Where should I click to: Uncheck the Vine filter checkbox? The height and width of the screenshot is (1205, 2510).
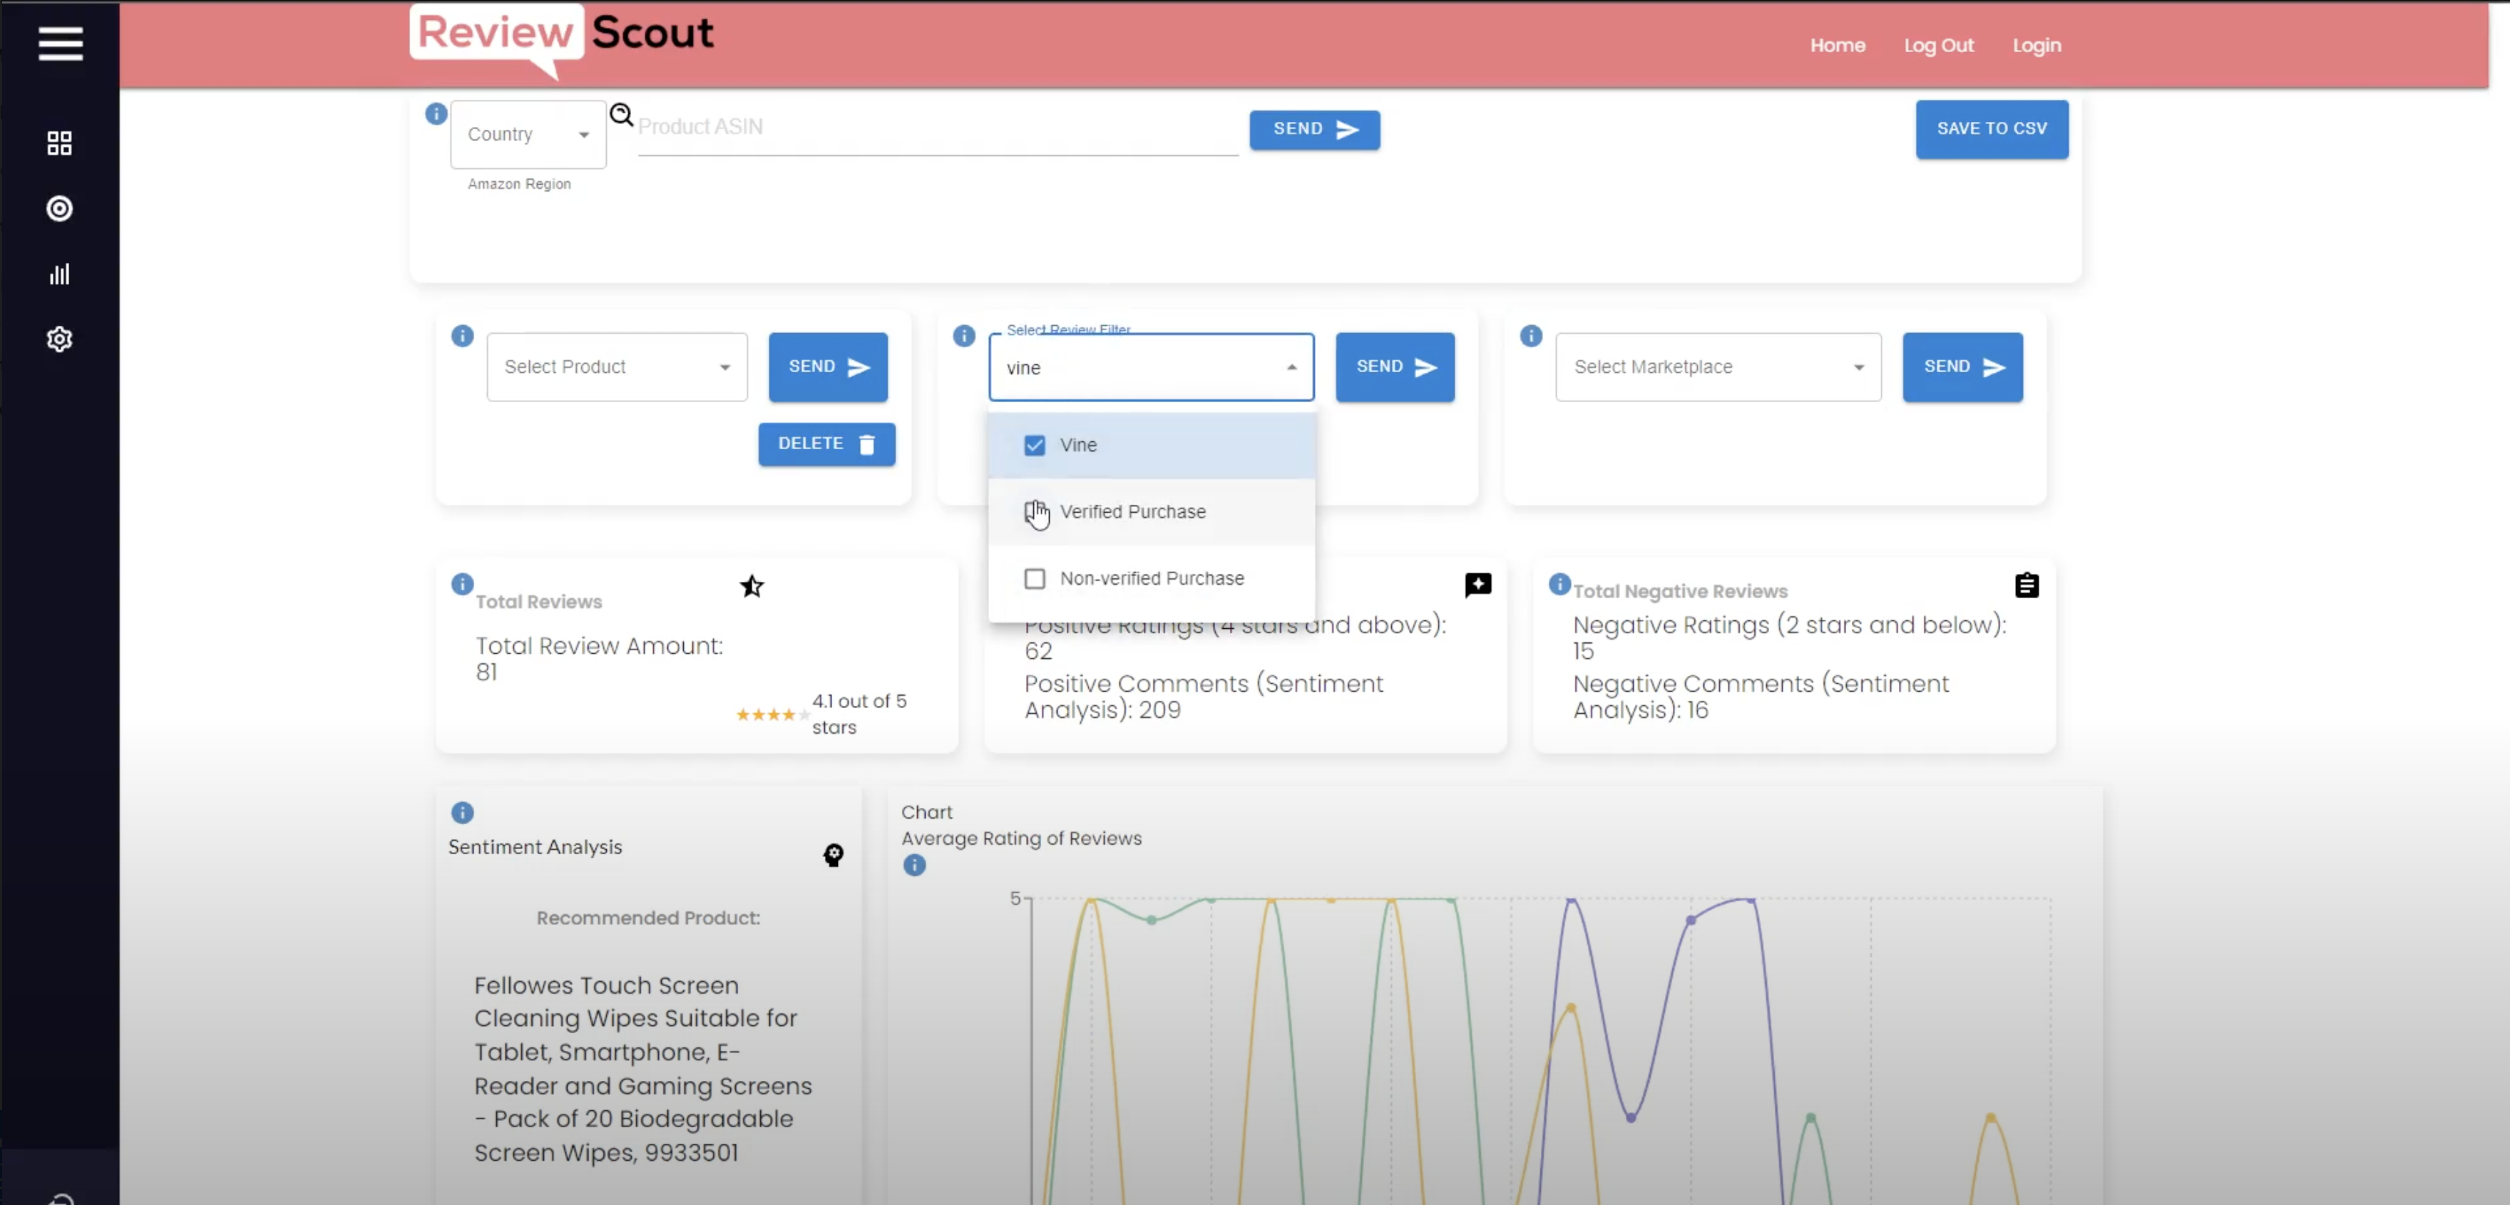(1035, 444)
